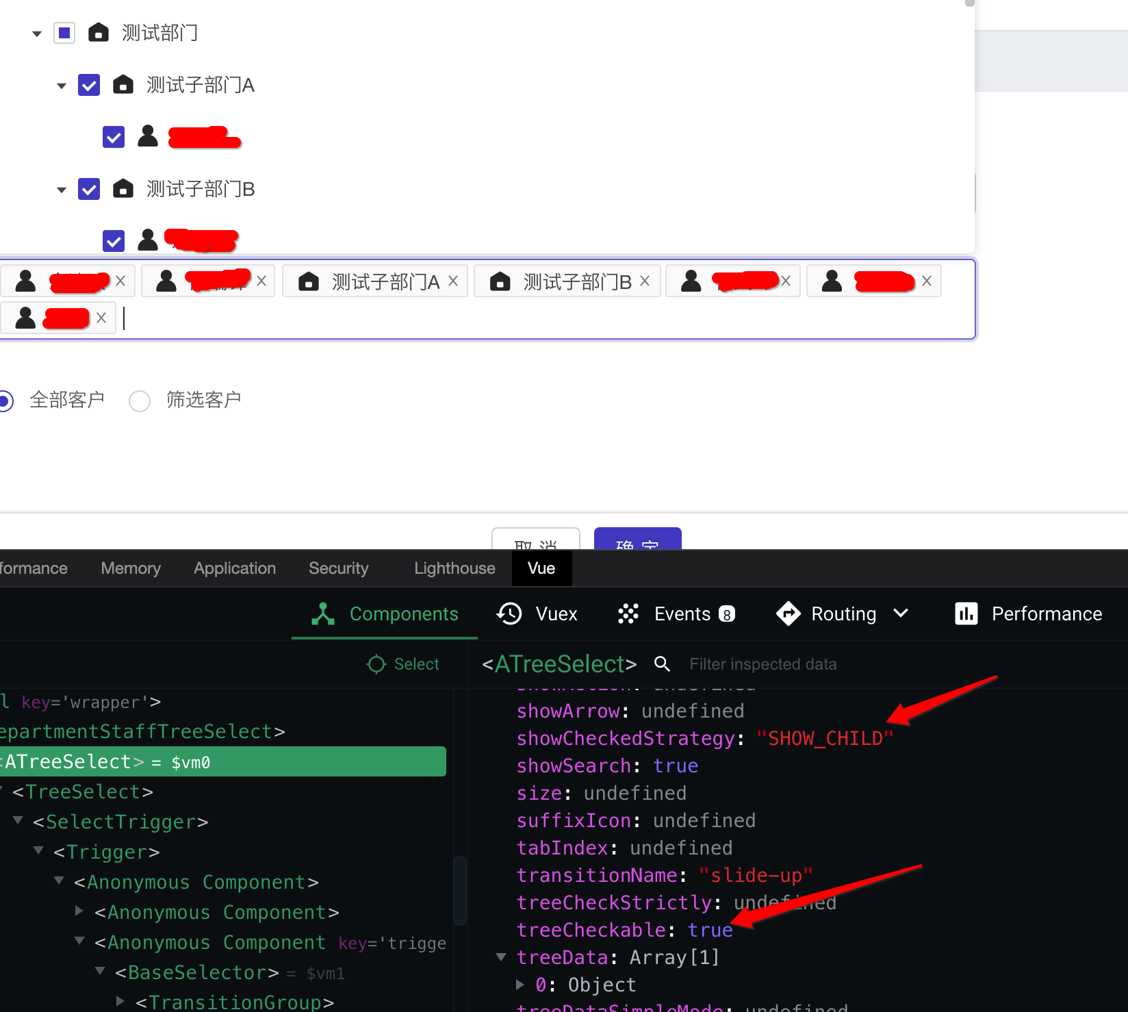Viewport: 1128px width, 1012px height.
Task: Select the 筛选客户 radio button
Action: point(140,401)
